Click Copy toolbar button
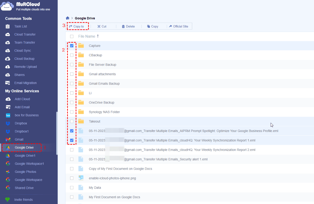This screenshot has width=314, height=204. point(153,26)
